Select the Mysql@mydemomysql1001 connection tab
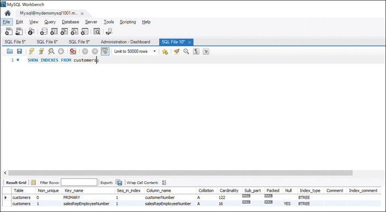This screenshot has height=212, width=386. point(49,13)
